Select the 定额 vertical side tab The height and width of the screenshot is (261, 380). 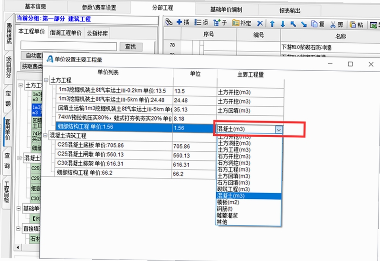pyautogui.click(x=8, y=98)
